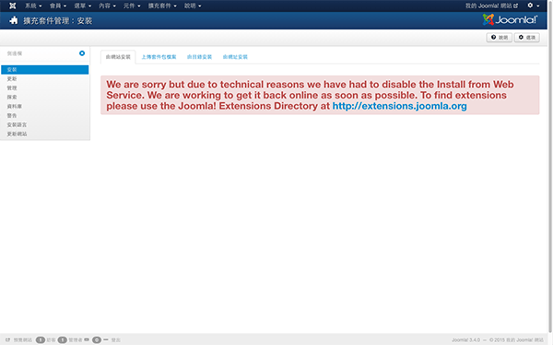
Task: Click the 說明 help toolbar button
Action: (x=500, y=38)
